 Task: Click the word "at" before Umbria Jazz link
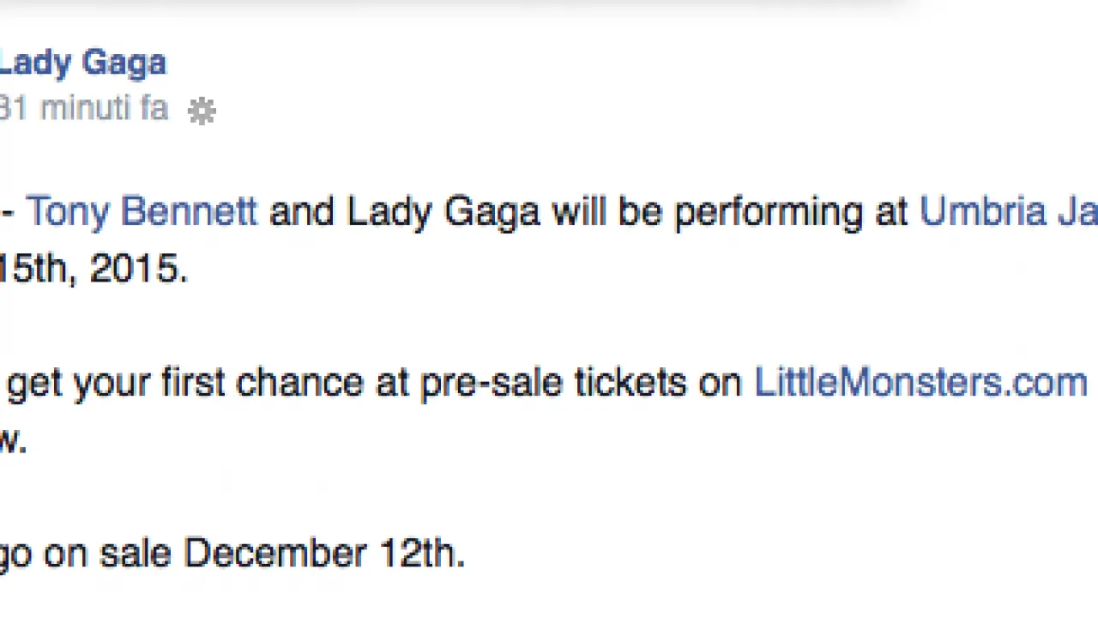pyautogui.click(x=890, y=212)
